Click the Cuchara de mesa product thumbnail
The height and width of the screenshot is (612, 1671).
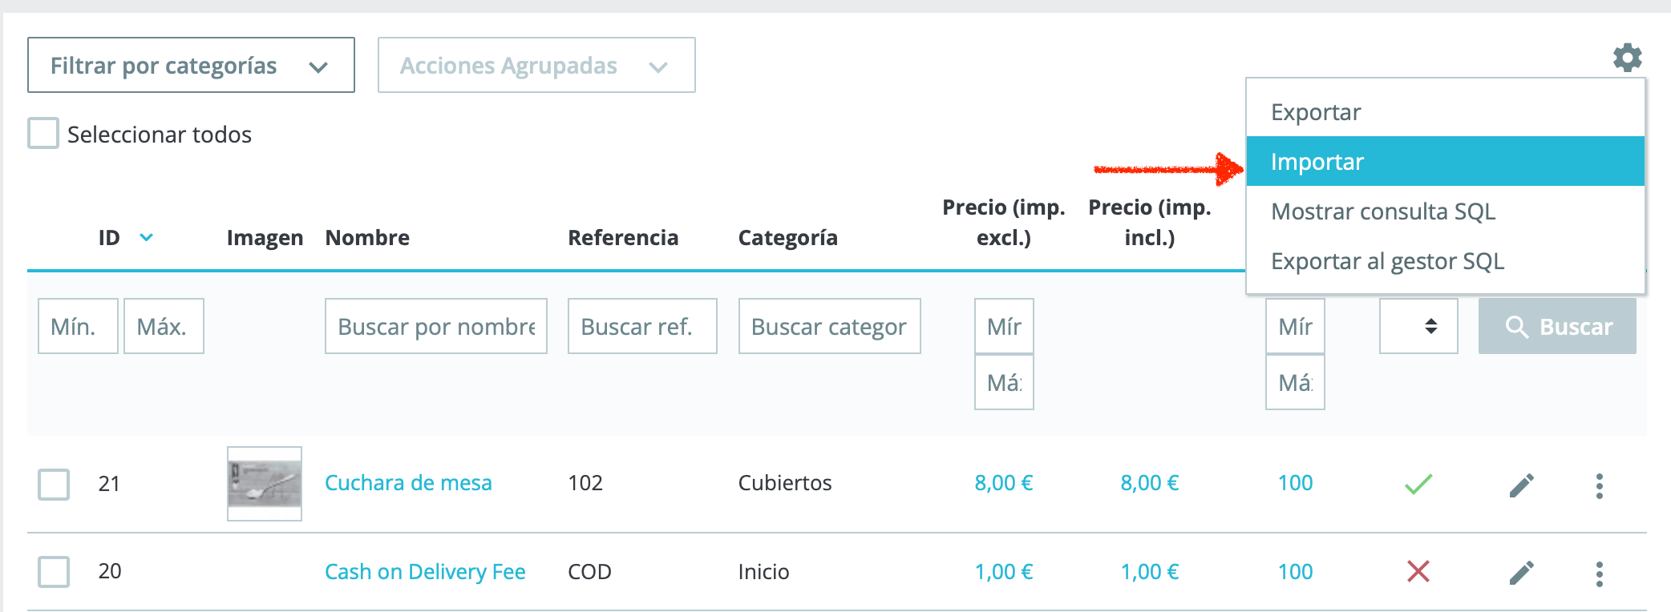tap(265, 484)
